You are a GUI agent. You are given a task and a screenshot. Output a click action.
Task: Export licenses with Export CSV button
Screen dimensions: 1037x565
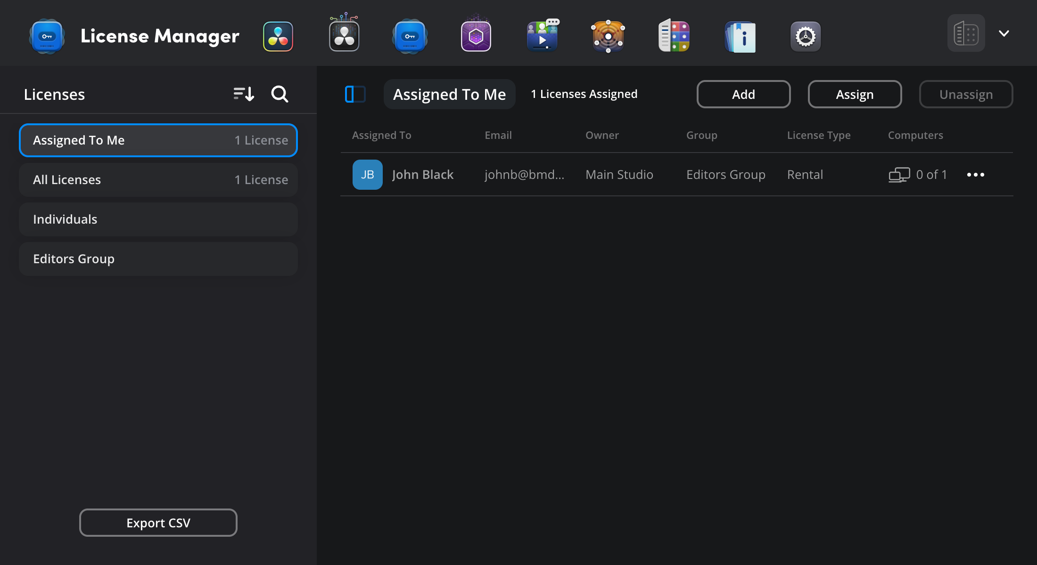click(158, 523)
